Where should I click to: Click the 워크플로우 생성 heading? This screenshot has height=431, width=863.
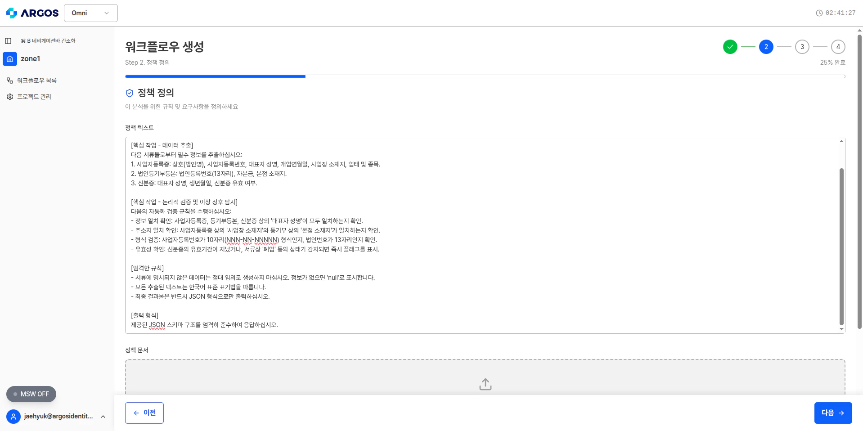165,47
